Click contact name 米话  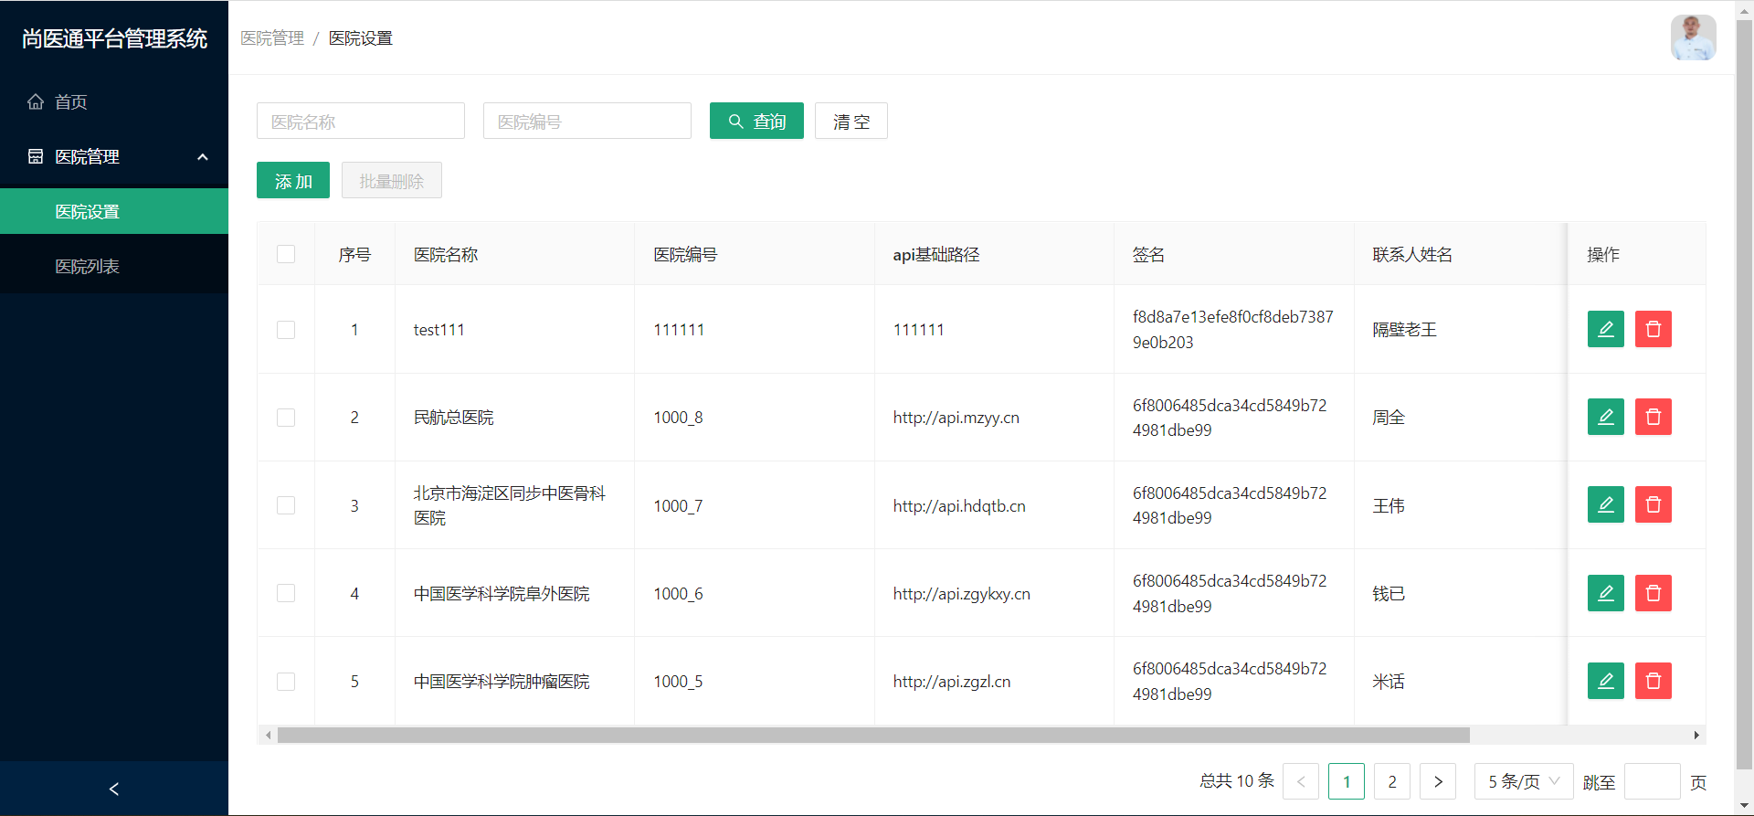click(1389, 682)
